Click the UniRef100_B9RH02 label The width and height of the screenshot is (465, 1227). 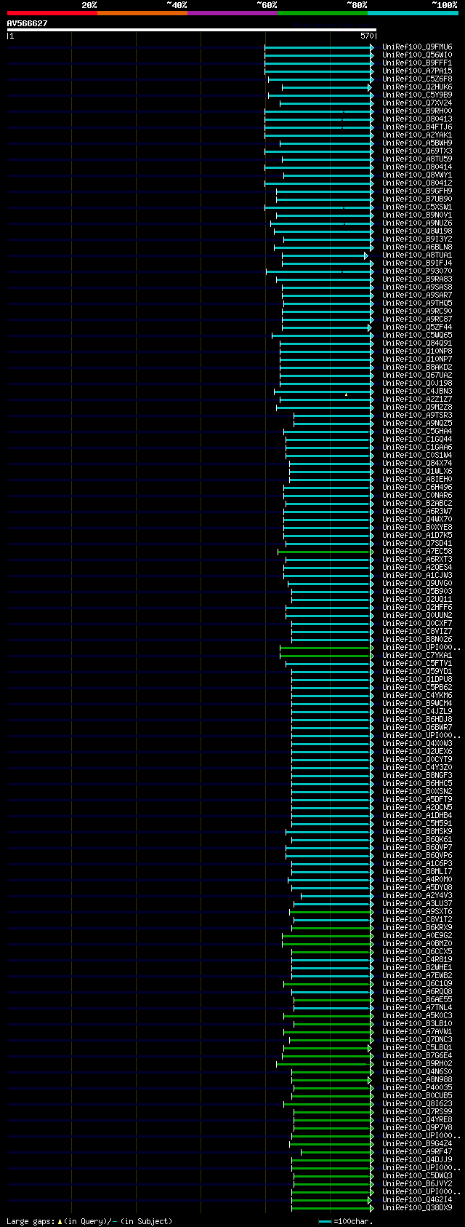(417, 1063)
